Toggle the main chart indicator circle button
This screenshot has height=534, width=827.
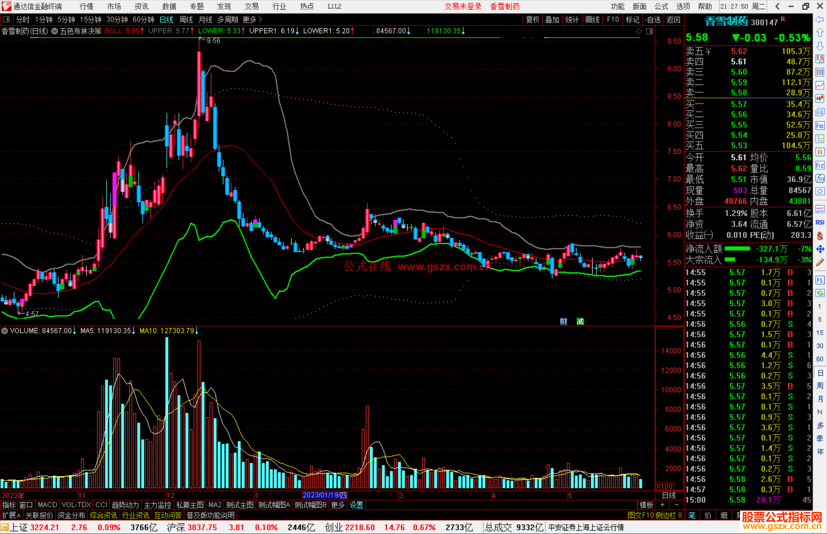coord(55,31)
